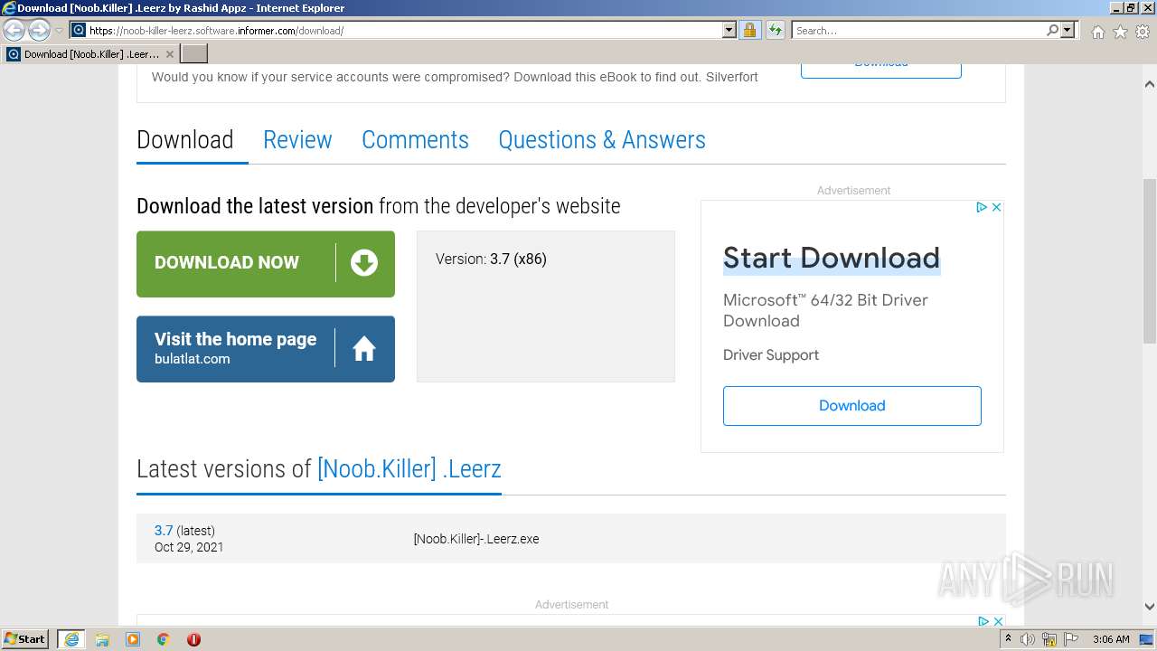Click Internet Explorer taskbar icon
1157x651 pixels.
(71, 639)
